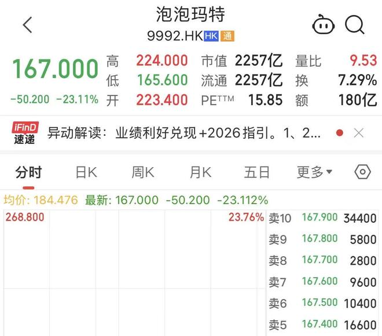The width and height of the screenshot is (382, 336).
Task: Tap the 最新 167.000 label
Action: coord(122,200)
